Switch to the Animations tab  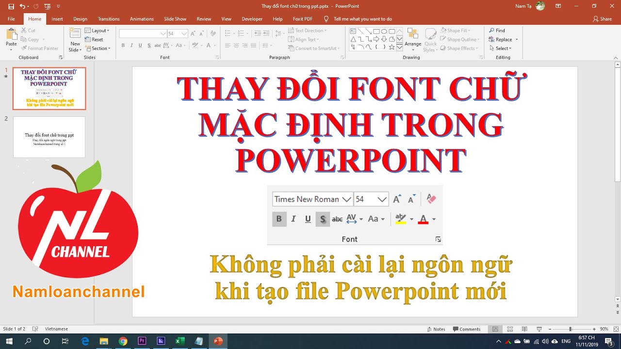click(142, 19)
